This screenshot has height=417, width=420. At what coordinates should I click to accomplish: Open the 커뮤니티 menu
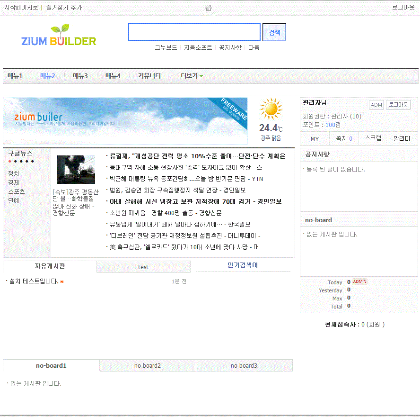[x=149, y=76]
